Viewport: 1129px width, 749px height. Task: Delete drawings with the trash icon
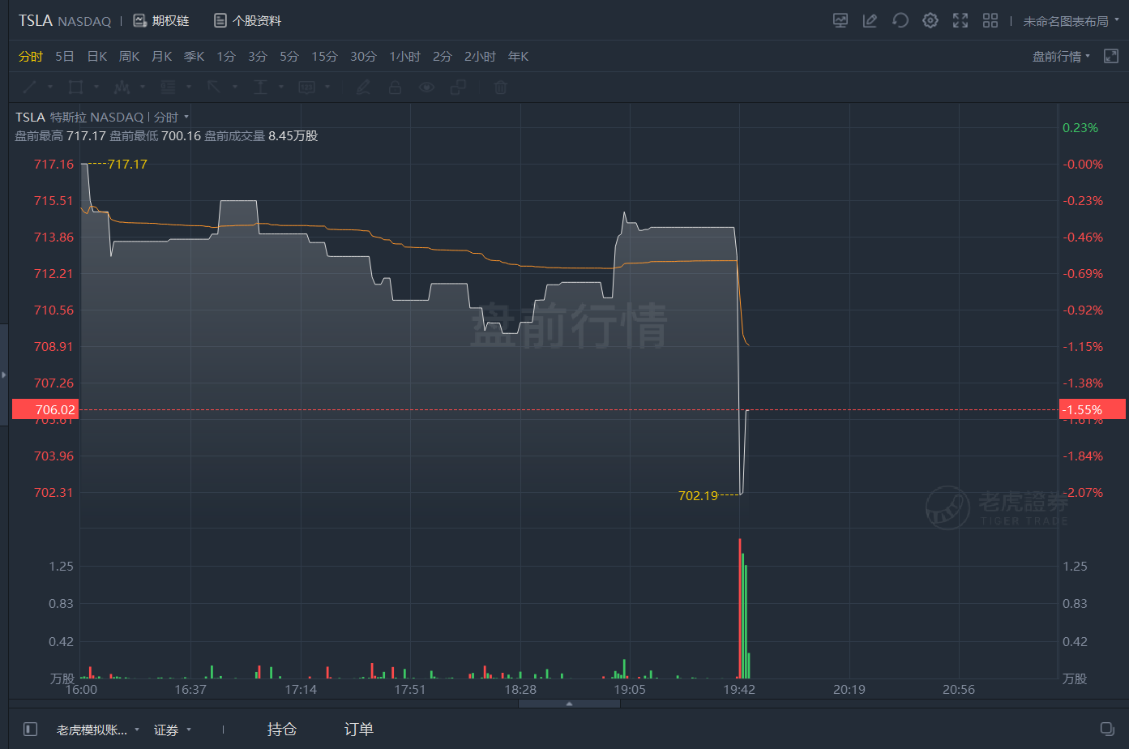[501, 87]
